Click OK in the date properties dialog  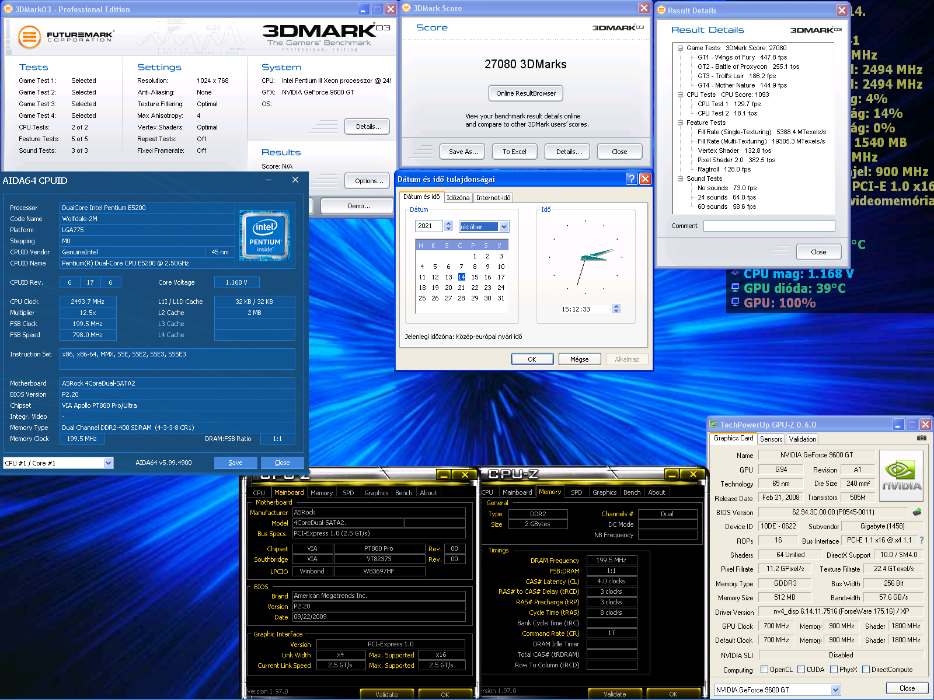pyautogui.click(x=532, y=359)
